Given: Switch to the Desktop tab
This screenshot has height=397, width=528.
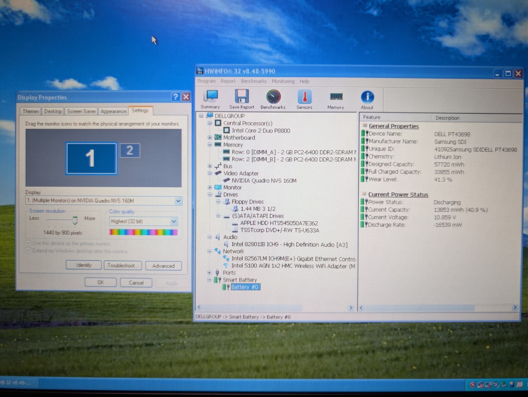Looking at the screenshot, I should [x=53, y=111].
